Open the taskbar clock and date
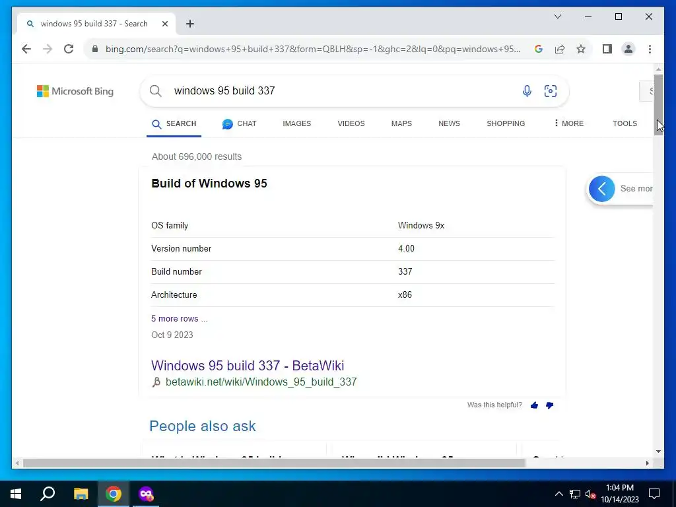Viewport: 676px width, 507px height. [620, 494]
